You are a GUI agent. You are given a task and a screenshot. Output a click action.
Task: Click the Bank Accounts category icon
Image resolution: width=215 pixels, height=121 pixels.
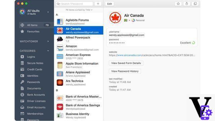[x=22, y=94]
